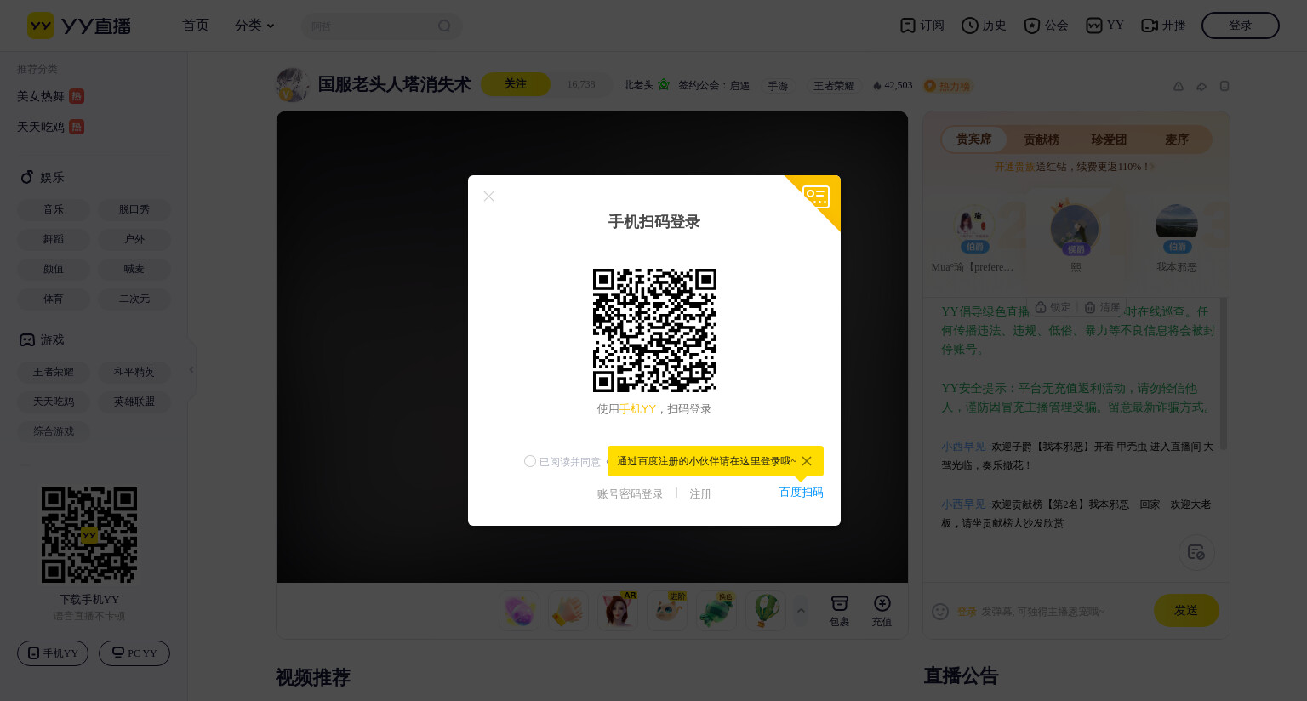Select the 英雄联盟 game tag
This screenshot has height=701, width=1307.
pyautogui.click(x=134, y=402)
